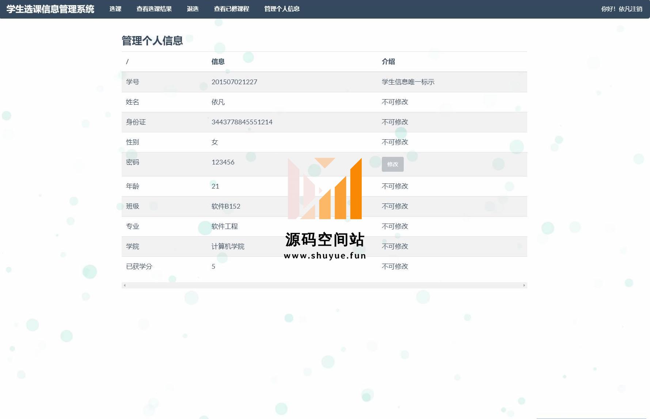Click the earned credits value 5
The image size is (650, 419).
tap(213, 266)
